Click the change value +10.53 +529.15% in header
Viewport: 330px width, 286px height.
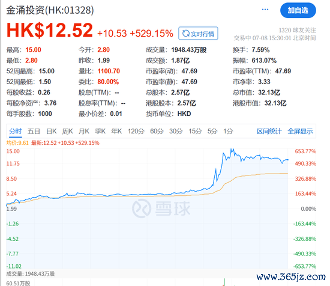coord(135,33)
